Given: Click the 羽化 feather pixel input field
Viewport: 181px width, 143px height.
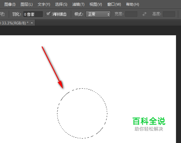Looking at the screenshot, I should (33, 14).
